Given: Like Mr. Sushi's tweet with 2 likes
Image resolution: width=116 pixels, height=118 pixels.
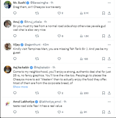Looking at the screenshot, I should pos(60,13).
